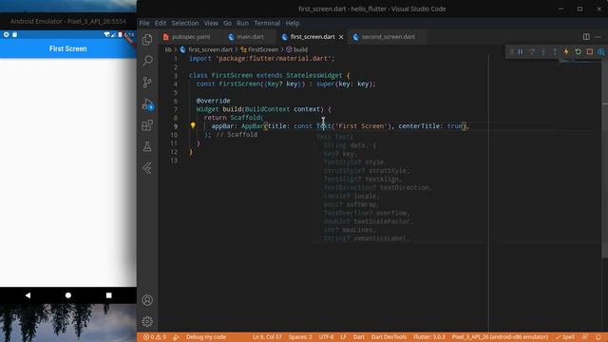Click Flutter: 3.0.3 version status item
The width and height of the screenshot is (608, 342).
[x=428, y=337]
